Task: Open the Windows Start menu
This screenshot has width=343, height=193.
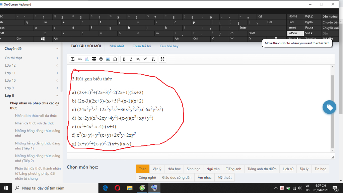Action: 6,188
